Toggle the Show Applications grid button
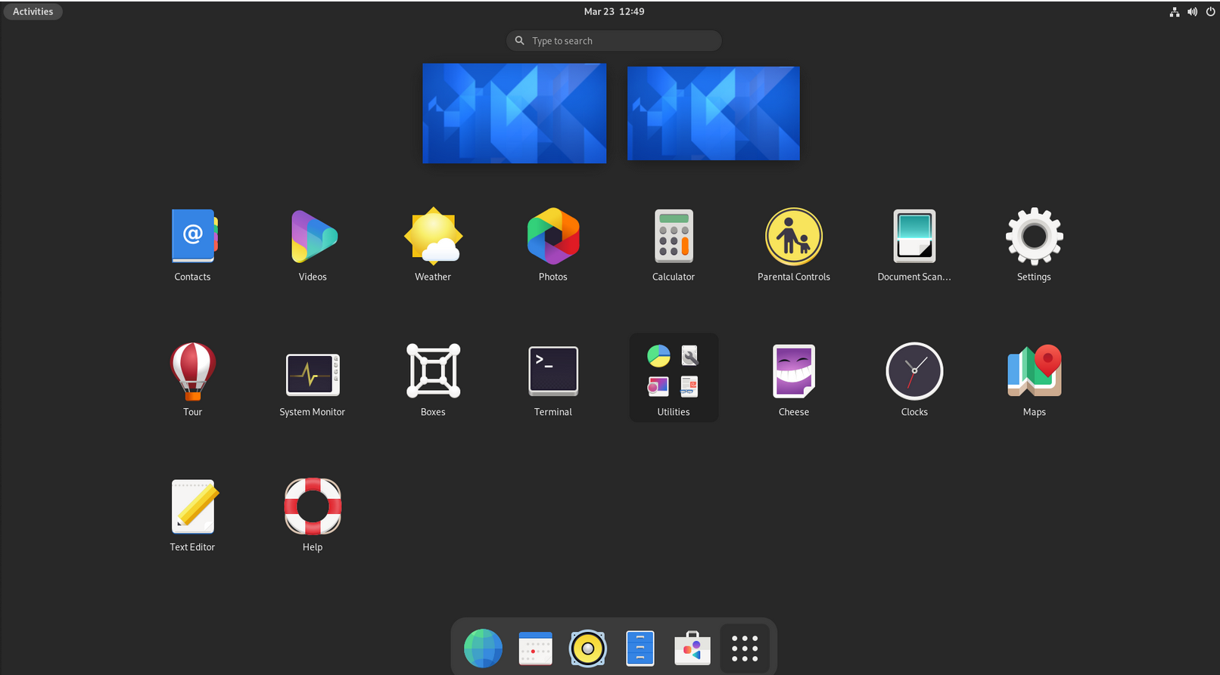This screenshot has width=1220, height=675. click(745, 649)
